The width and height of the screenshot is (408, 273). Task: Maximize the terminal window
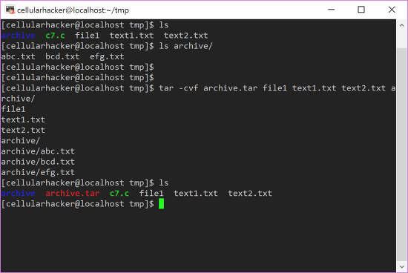tap(361, 10)
